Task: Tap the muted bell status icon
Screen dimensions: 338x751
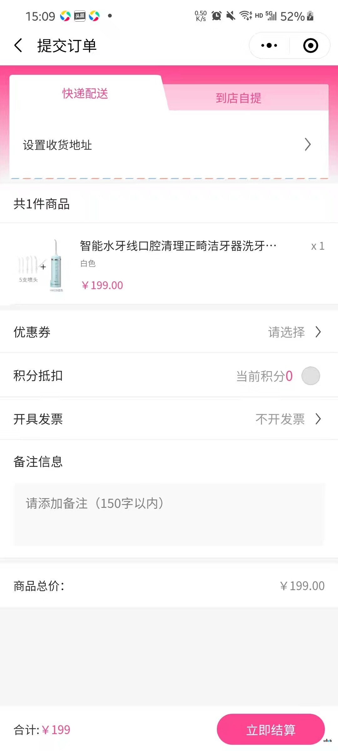Action: [x=231, y=16]
